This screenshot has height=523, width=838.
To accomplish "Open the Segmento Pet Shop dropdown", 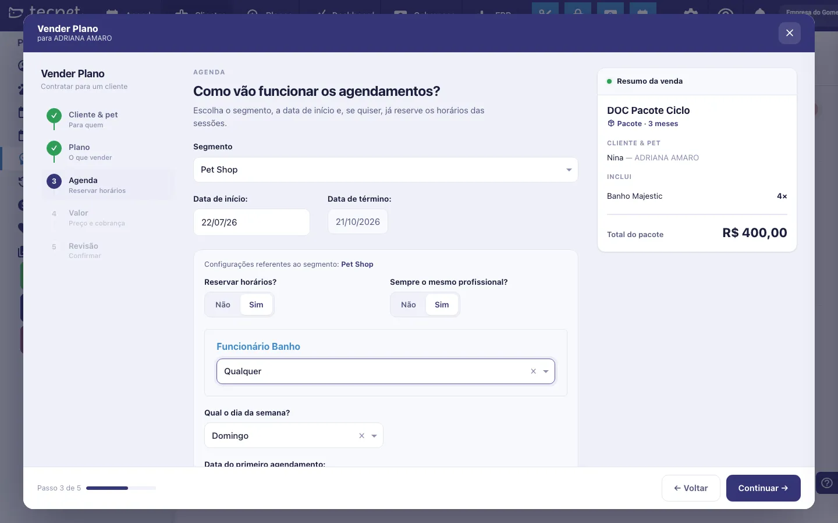I will (x=385, y=170).
